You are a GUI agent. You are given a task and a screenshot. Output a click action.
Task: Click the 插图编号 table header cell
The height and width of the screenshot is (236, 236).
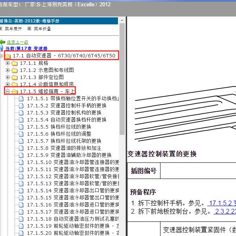[x=144, y=171]
